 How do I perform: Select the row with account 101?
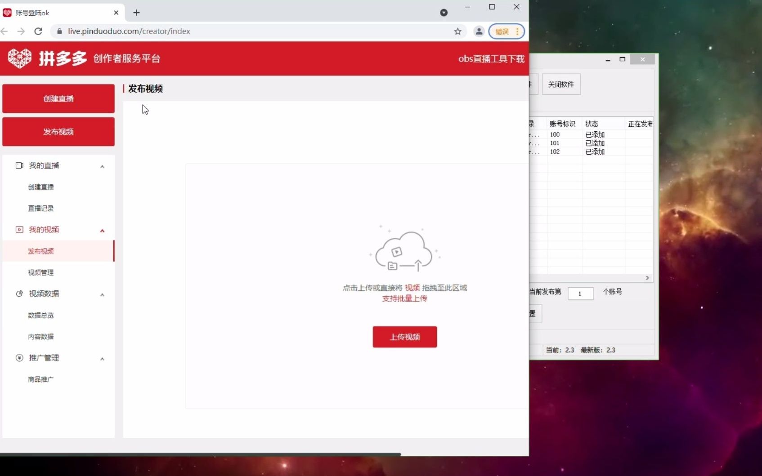point(591,143)
